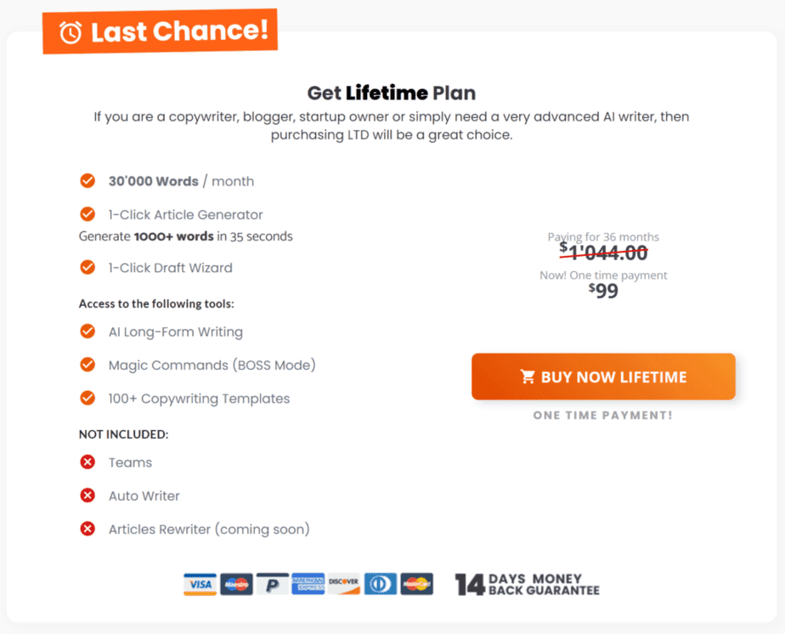Click the 14 Days Money Back Guarantee badge
This screenshot has width=785, height=634.
(528, 585)
